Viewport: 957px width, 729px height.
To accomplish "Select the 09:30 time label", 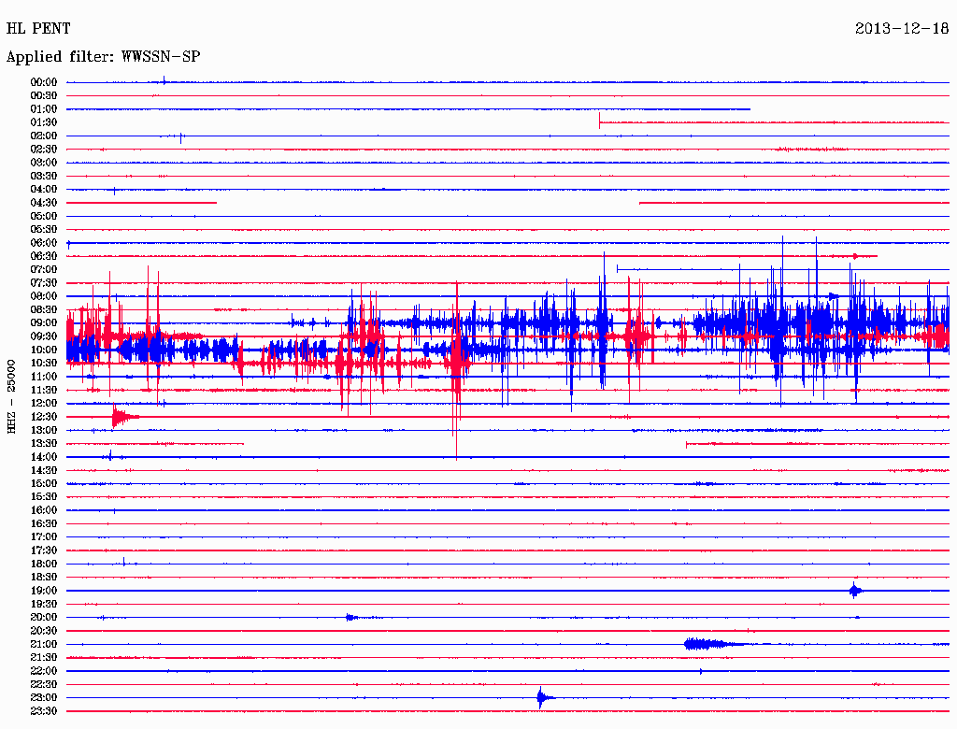I will pyautogui.click(x=44, y=337).
